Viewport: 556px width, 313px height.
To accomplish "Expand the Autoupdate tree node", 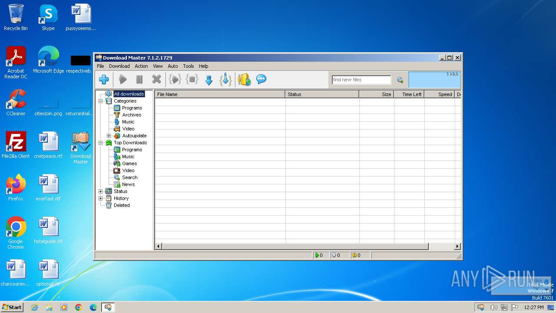I will tap(109, 136).
